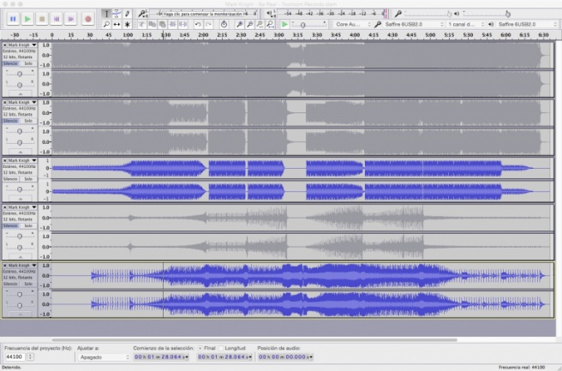Viewport: 562px width, 371px height.
Task: Toggle Silencio on the bottom track
Action: coord(10,284)
